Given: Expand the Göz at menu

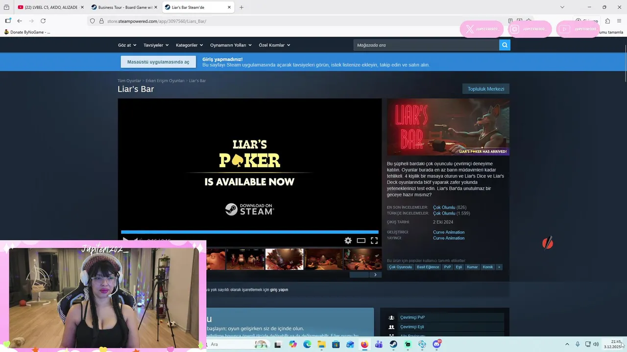Looking at the screenshot, I should tap(126, 45).
